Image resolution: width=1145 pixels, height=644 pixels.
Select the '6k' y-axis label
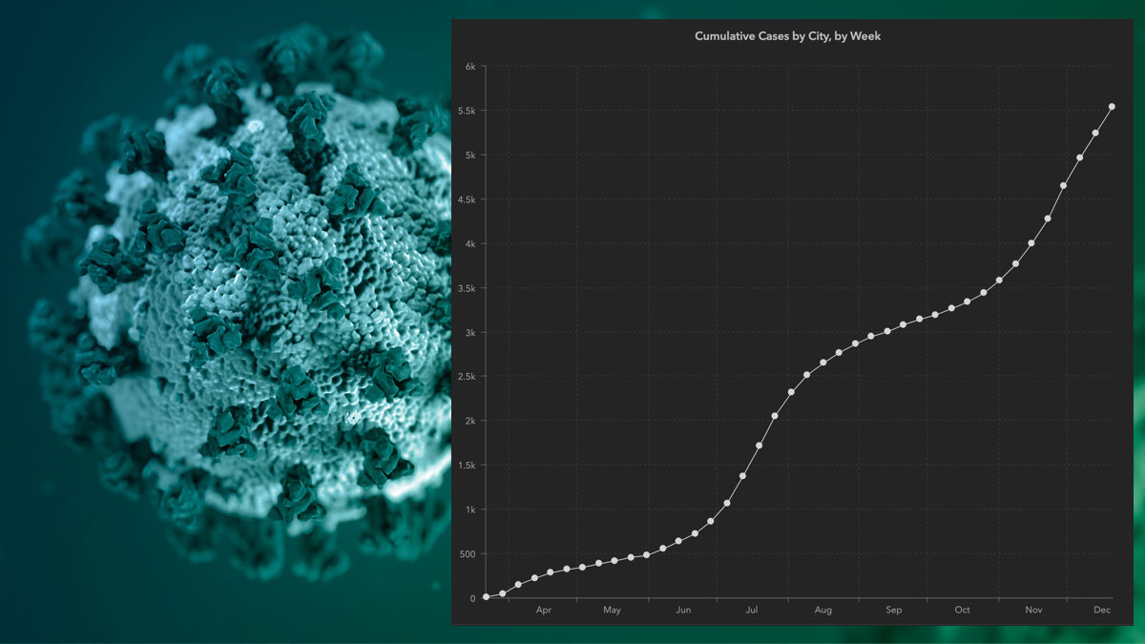tap(469, 67)
